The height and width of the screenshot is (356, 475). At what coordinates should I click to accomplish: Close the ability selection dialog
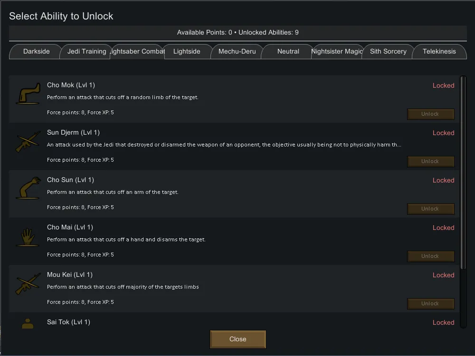237,339
